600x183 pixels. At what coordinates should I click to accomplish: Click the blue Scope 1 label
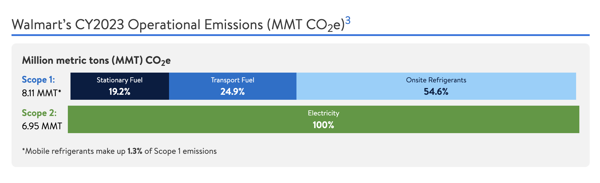[38, 80]
